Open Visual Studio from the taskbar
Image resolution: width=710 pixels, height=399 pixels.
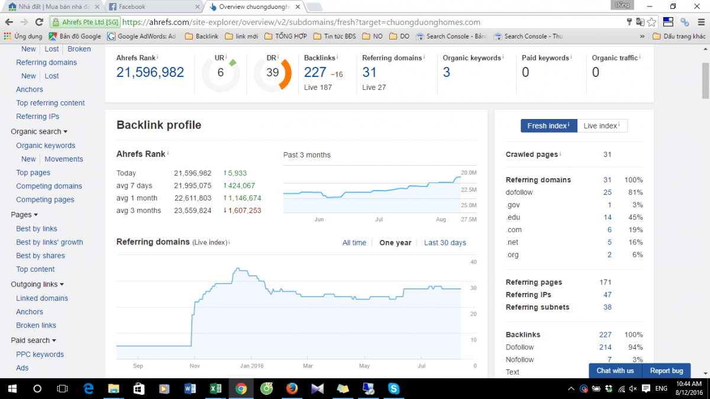click(317, 388)
